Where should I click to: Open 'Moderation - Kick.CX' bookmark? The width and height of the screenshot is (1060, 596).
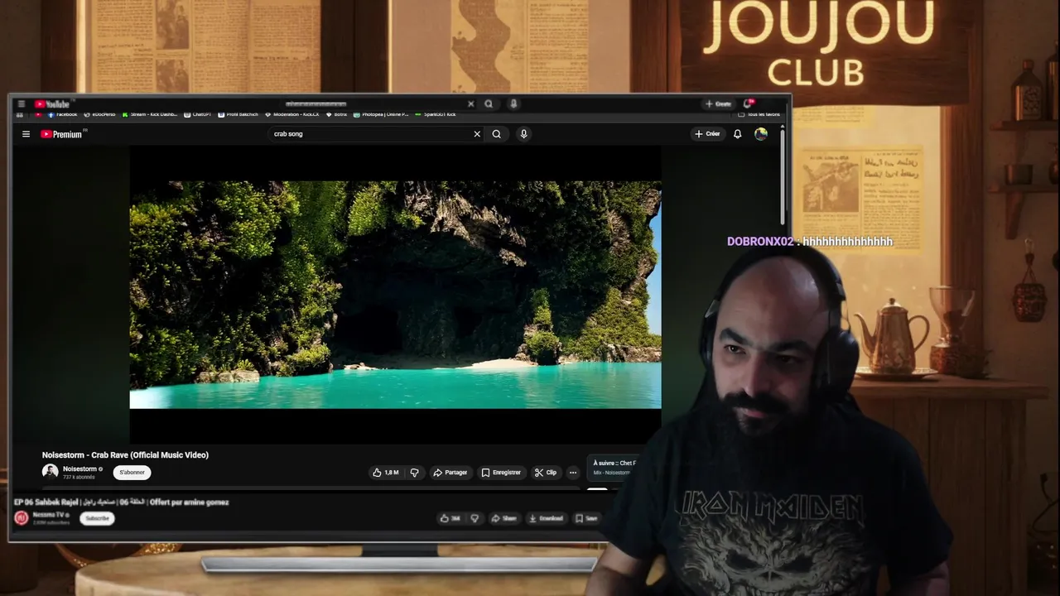coord(292,114)
